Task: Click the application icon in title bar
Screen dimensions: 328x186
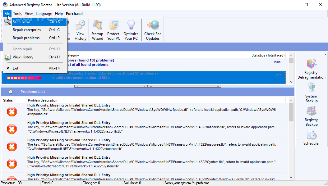Action: pyautogui.click(x=5, y=5)
